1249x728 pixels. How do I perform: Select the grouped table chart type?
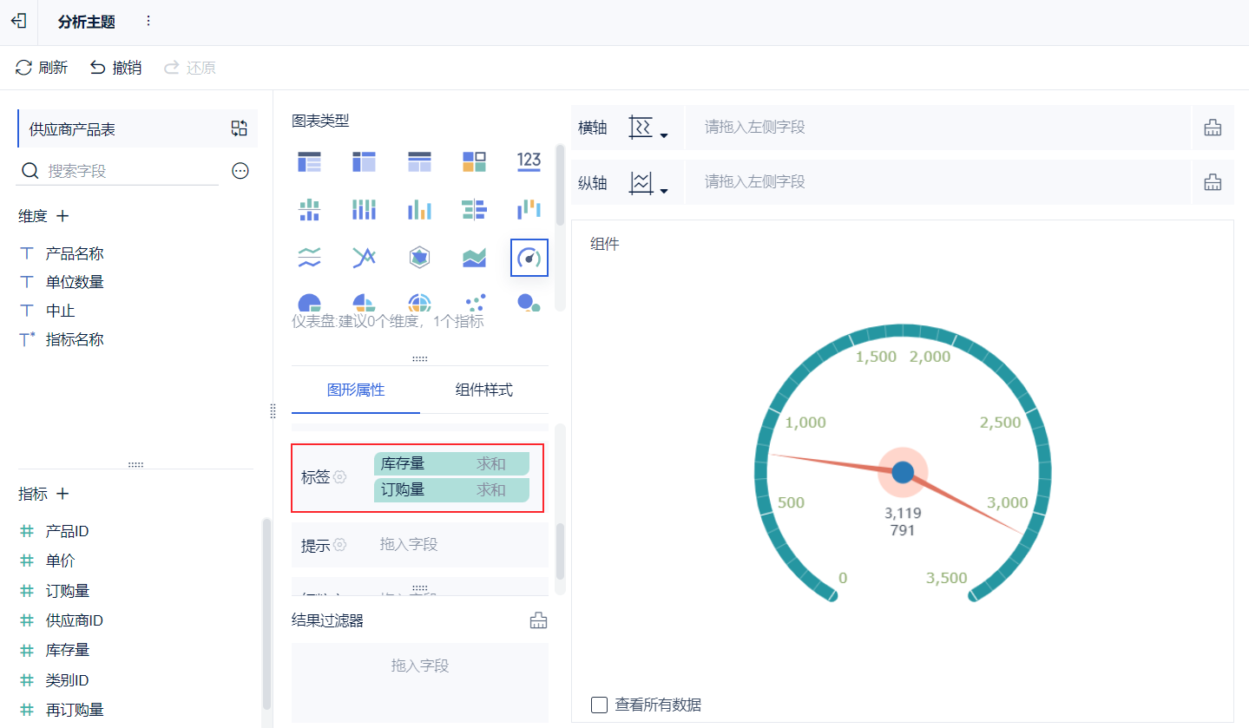pos(365,161)
